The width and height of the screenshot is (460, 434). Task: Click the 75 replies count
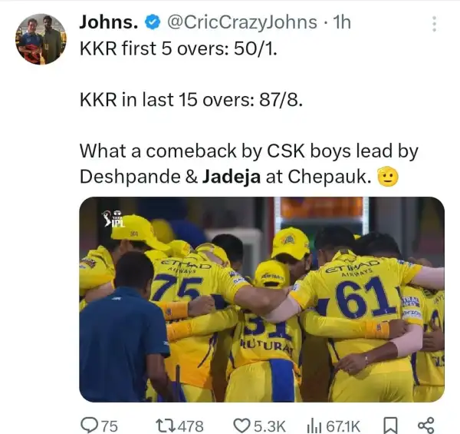(110, 426)
